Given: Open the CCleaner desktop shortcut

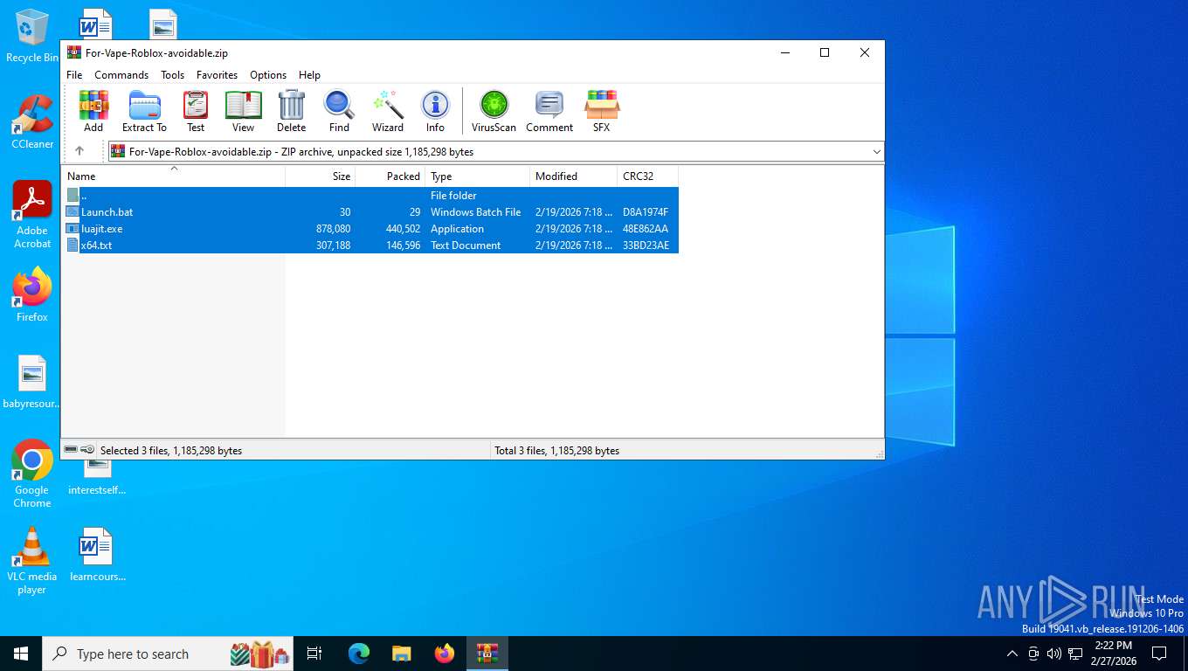Looking at the screenshot, I should coord(32,122).
